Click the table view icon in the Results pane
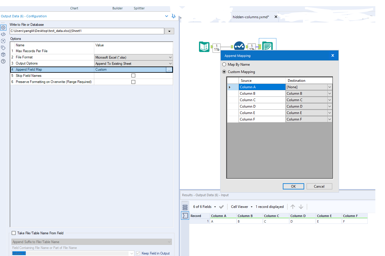The width and height of the screenshot is (385, 256). click(185, 207)
